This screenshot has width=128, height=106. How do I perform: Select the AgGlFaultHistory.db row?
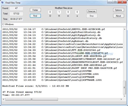coord(51,32)
